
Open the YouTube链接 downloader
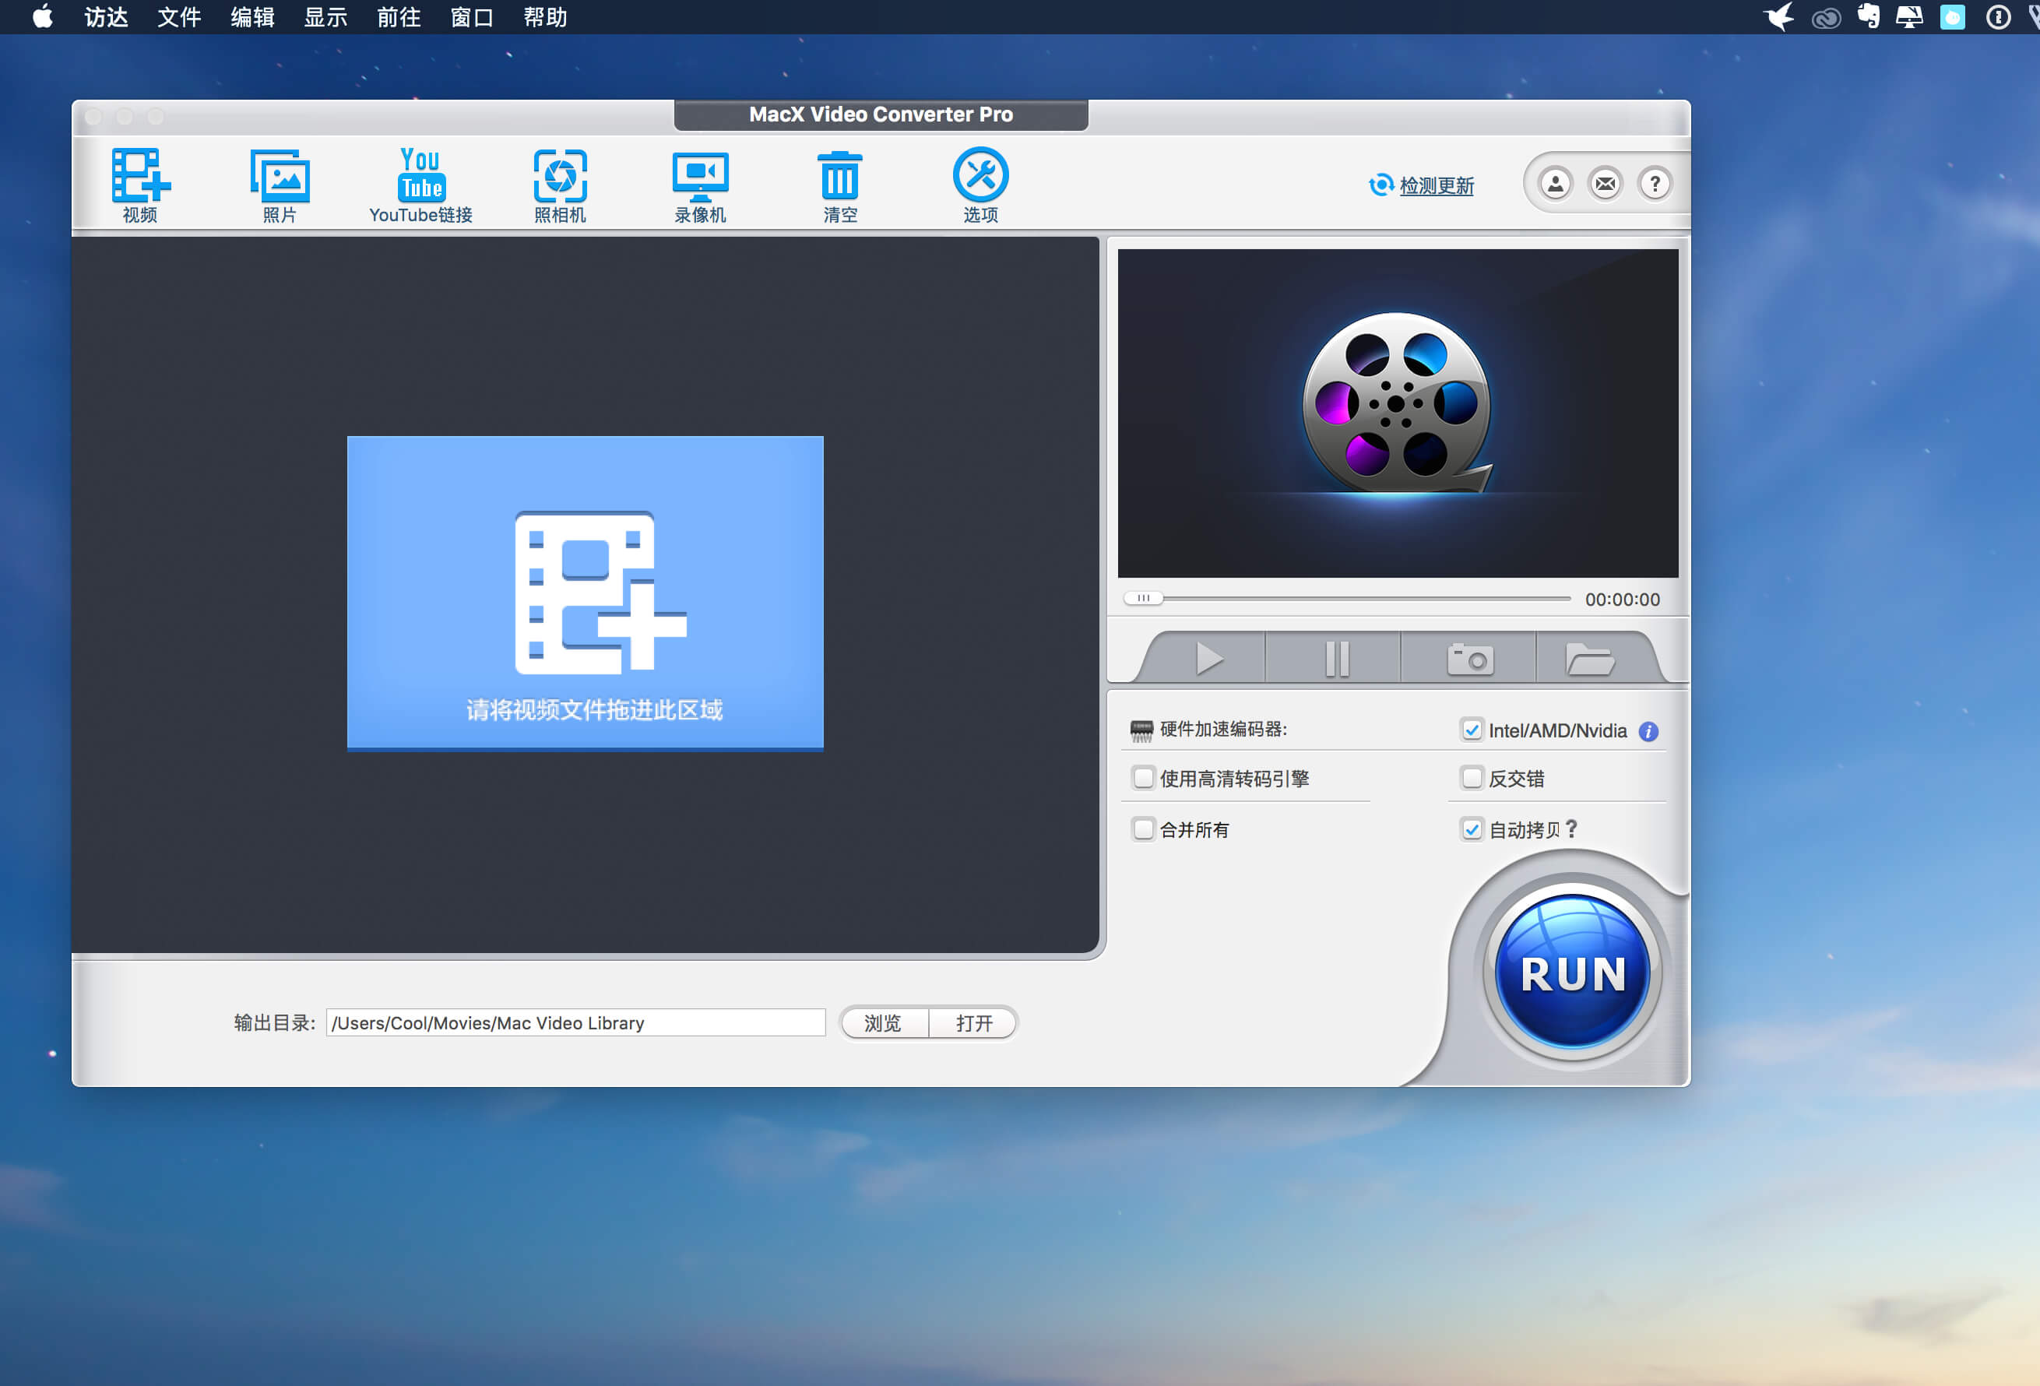point(420,185)
